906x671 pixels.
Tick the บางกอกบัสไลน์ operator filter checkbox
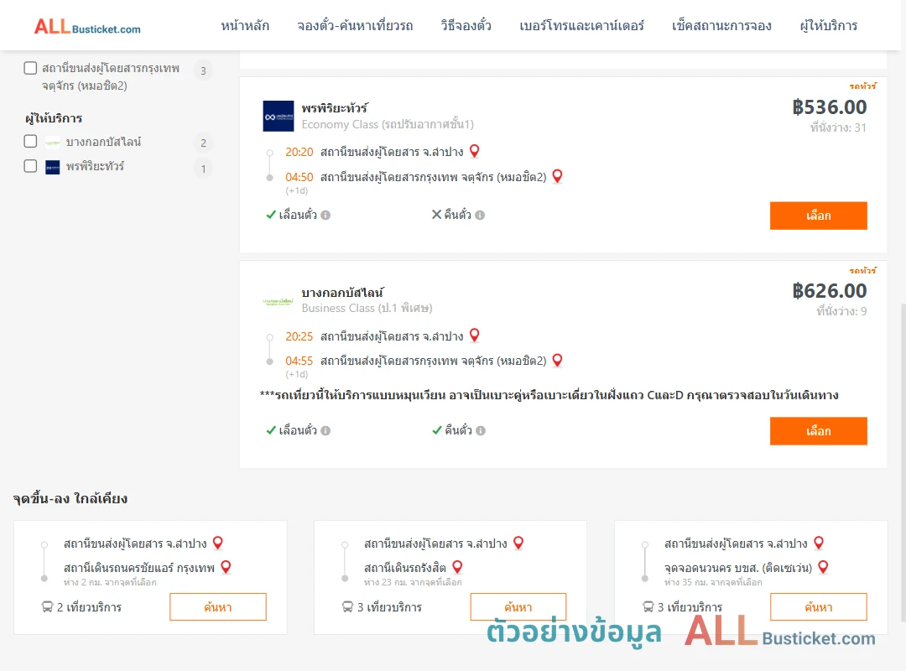31,142
